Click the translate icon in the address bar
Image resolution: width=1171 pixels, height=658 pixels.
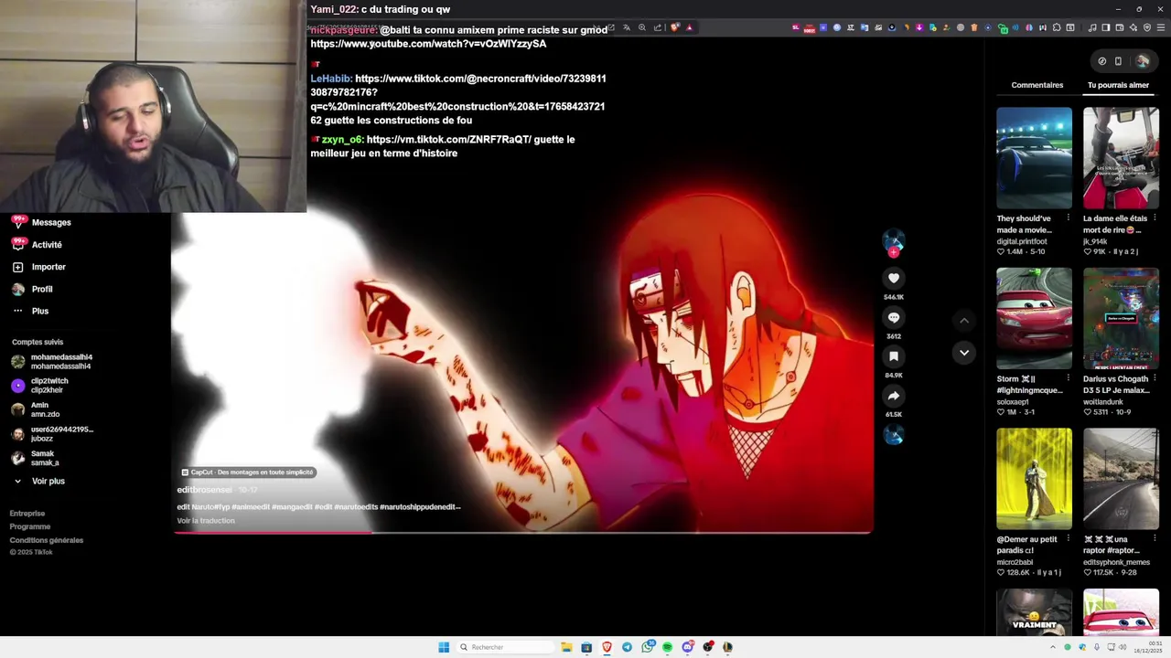[627, 27]
